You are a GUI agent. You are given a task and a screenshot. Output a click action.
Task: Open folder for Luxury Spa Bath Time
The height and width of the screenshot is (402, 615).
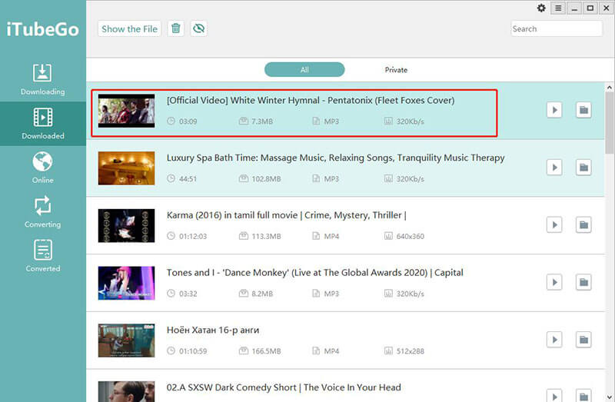pos(583,168)
